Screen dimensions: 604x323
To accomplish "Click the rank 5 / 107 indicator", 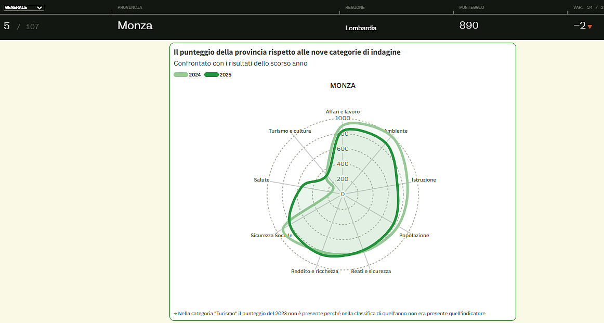I will [x=21, y=26].
